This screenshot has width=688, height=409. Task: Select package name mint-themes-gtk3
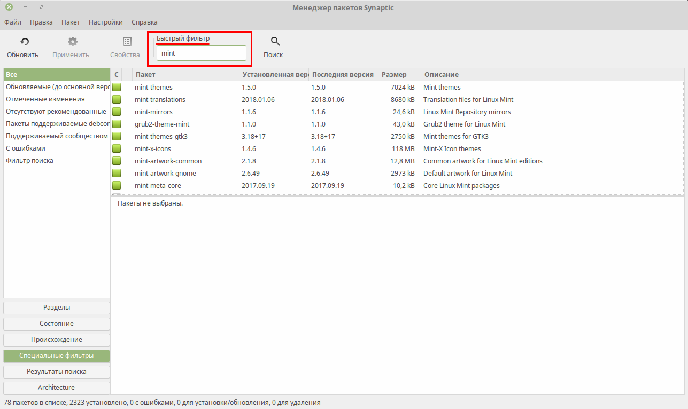161,136
